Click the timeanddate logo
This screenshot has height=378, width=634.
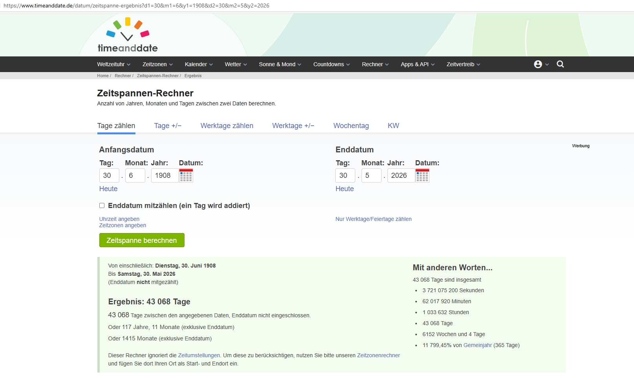point(127,36)
